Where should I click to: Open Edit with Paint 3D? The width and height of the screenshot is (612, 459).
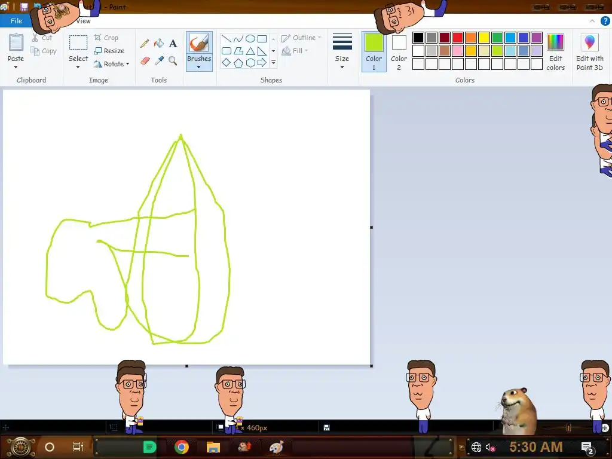(x=590, y=51)
